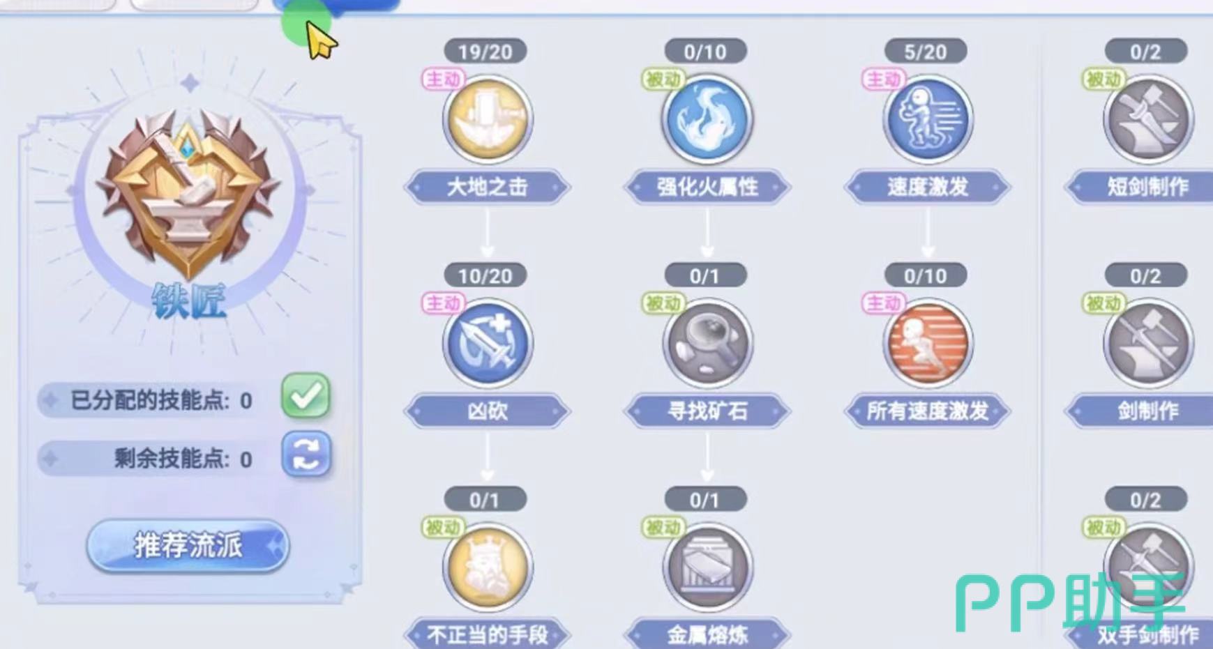Select the 速度激发 running figure icon
The height and width of the screenshot is (649, 1213).
(x=927, y=119)
